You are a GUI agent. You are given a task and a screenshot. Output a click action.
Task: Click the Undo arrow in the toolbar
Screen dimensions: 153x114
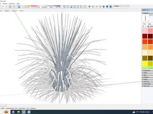click(3, 7)
